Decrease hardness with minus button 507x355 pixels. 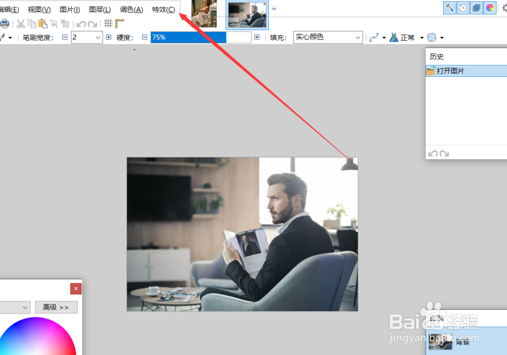(144, 37)
